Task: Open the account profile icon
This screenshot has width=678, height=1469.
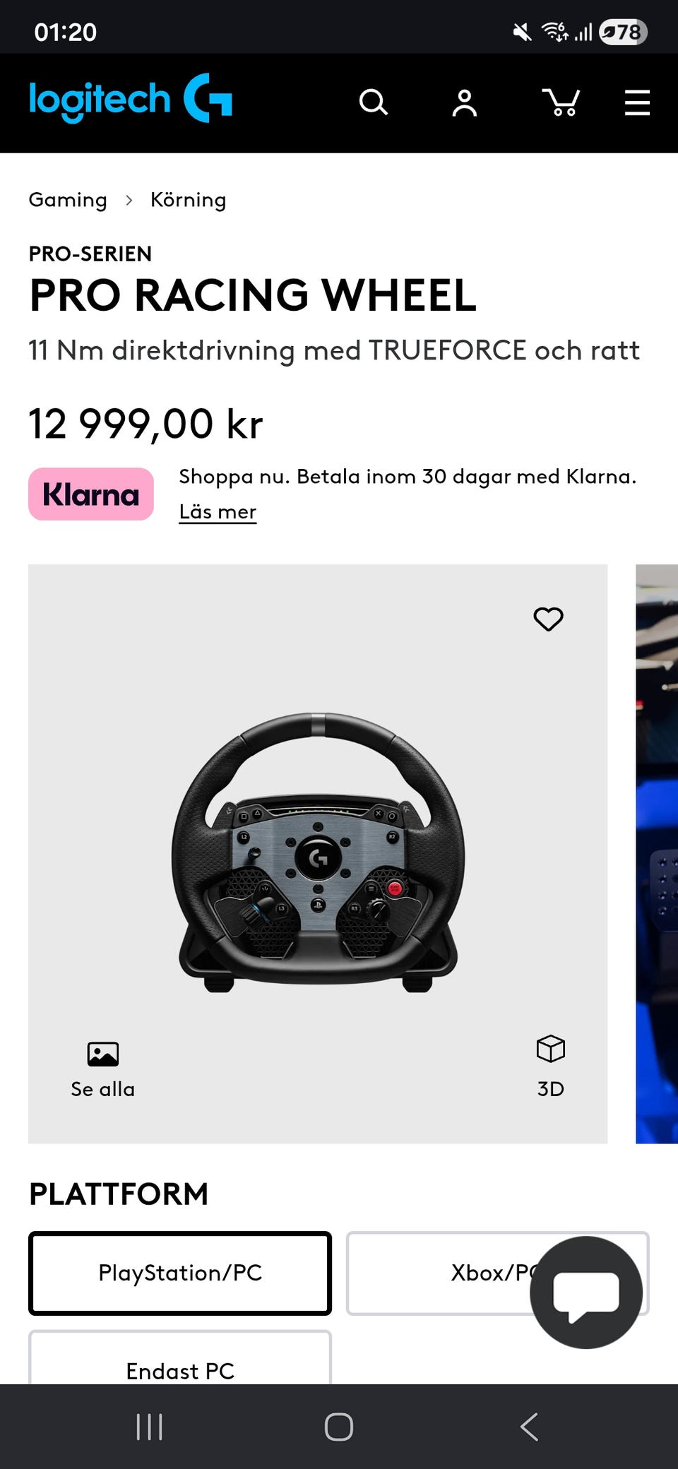Action: coord(465,103)
